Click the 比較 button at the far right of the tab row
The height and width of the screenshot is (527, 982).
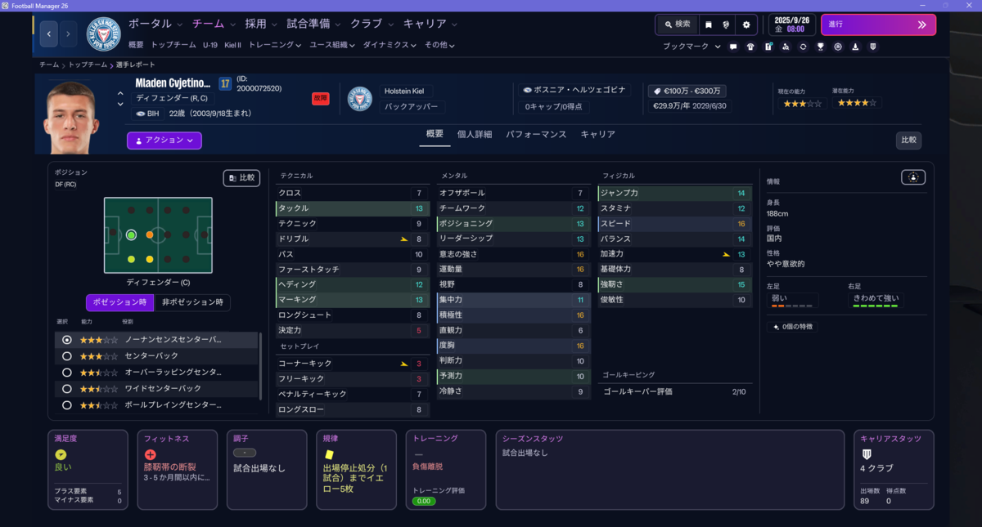(x=908, y=140)
